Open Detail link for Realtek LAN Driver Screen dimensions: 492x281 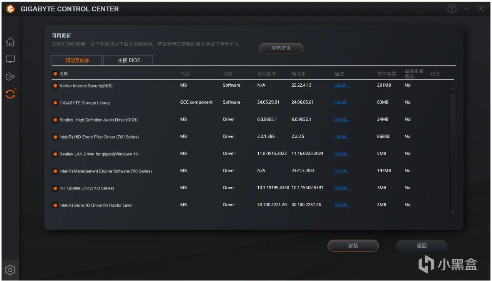pyautogui.click(x=342, y=153)
